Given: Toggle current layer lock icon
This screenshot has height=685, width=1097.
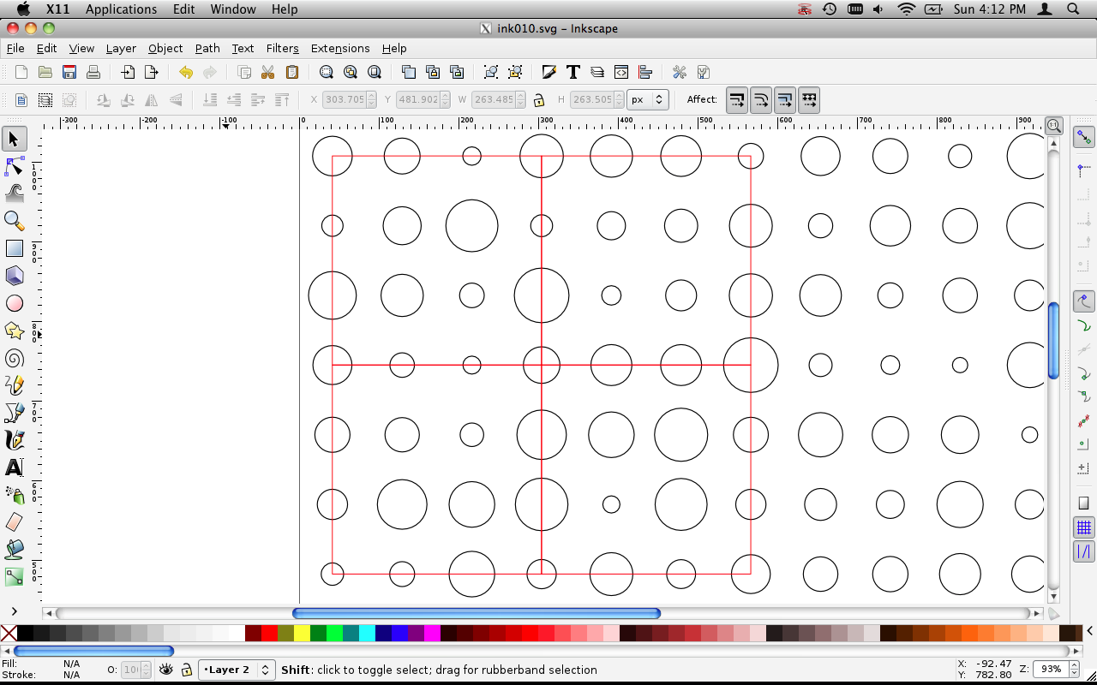Looking at the screenshot, I should pyautogui.click(x=186, y=670).
